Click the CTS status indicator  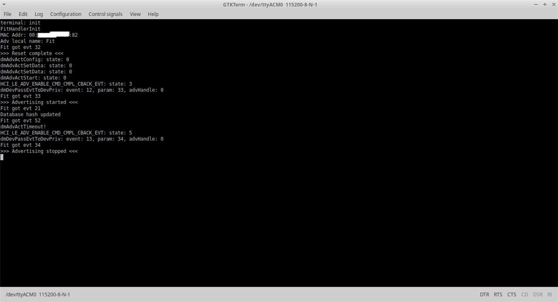click(x=512, y=295)
